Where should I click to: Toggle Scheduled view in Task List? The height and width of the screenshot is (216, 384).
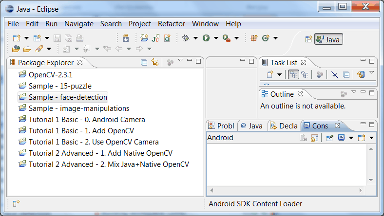pos(305,74)
